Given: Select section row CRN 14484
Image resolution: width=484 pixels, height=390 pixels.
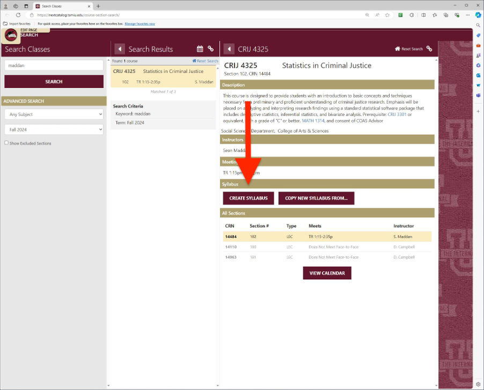Looking at the screenshot, I should click(327, 237).
